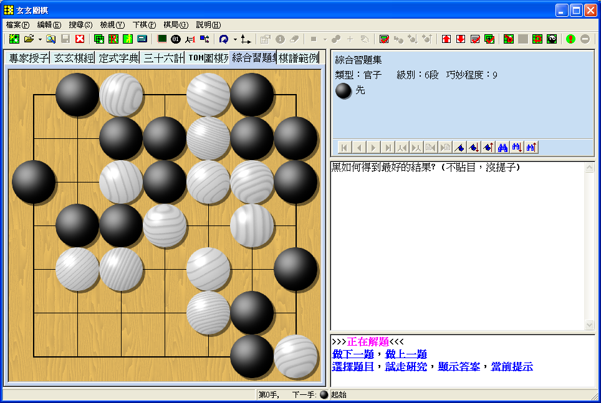Switch to the 定式字典 tab
Image resolution: width=601 pixels, height=403 pixels.
[118, 58]
